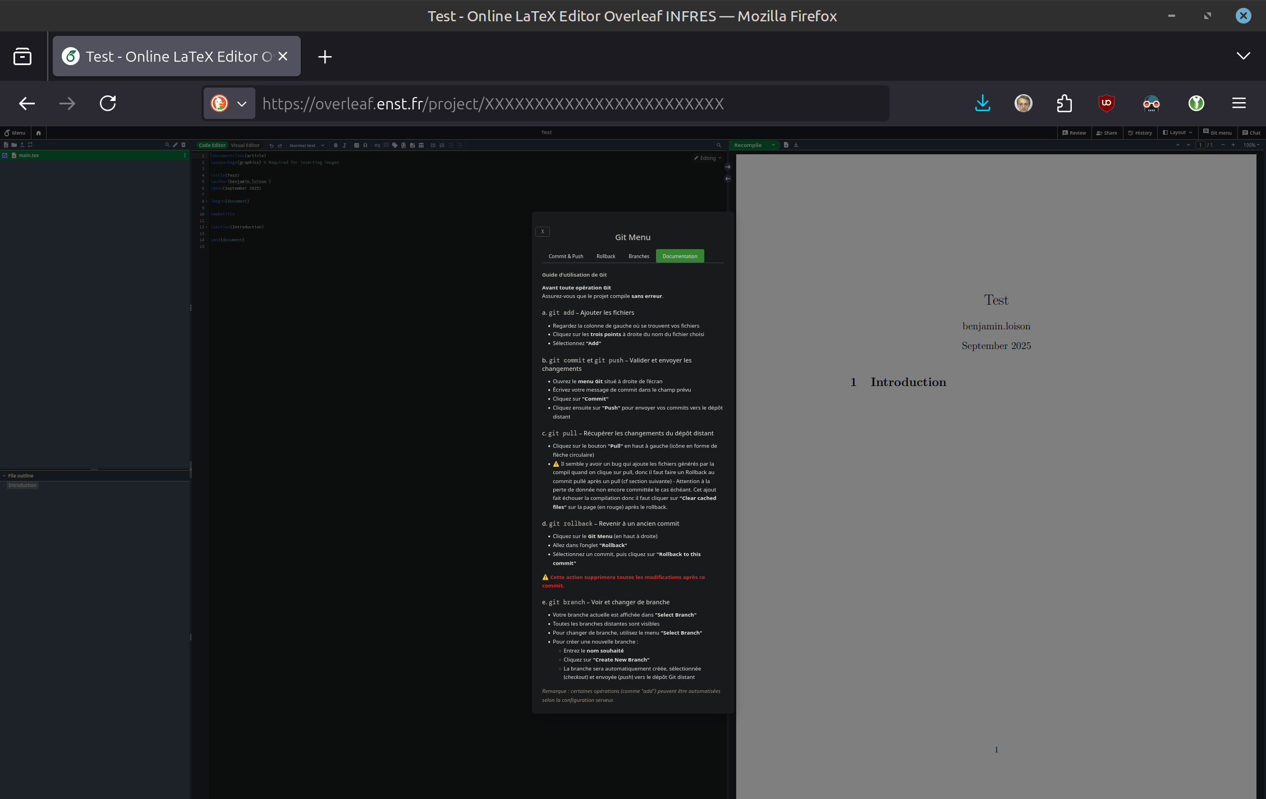Image resolution: width=1266 pixels, height=799 pixels.
Task: Click the Bold formatting icon
Action: [336, 145]
